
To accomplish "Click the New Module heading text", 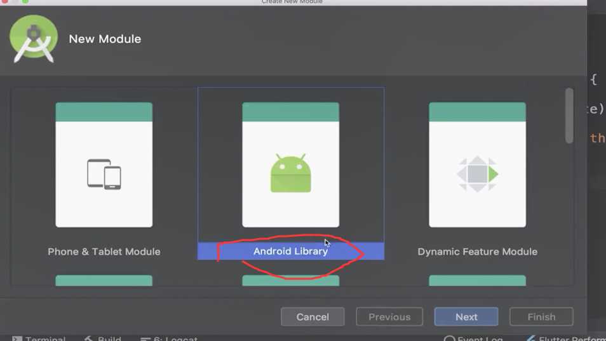I will [x=105, y=39].
